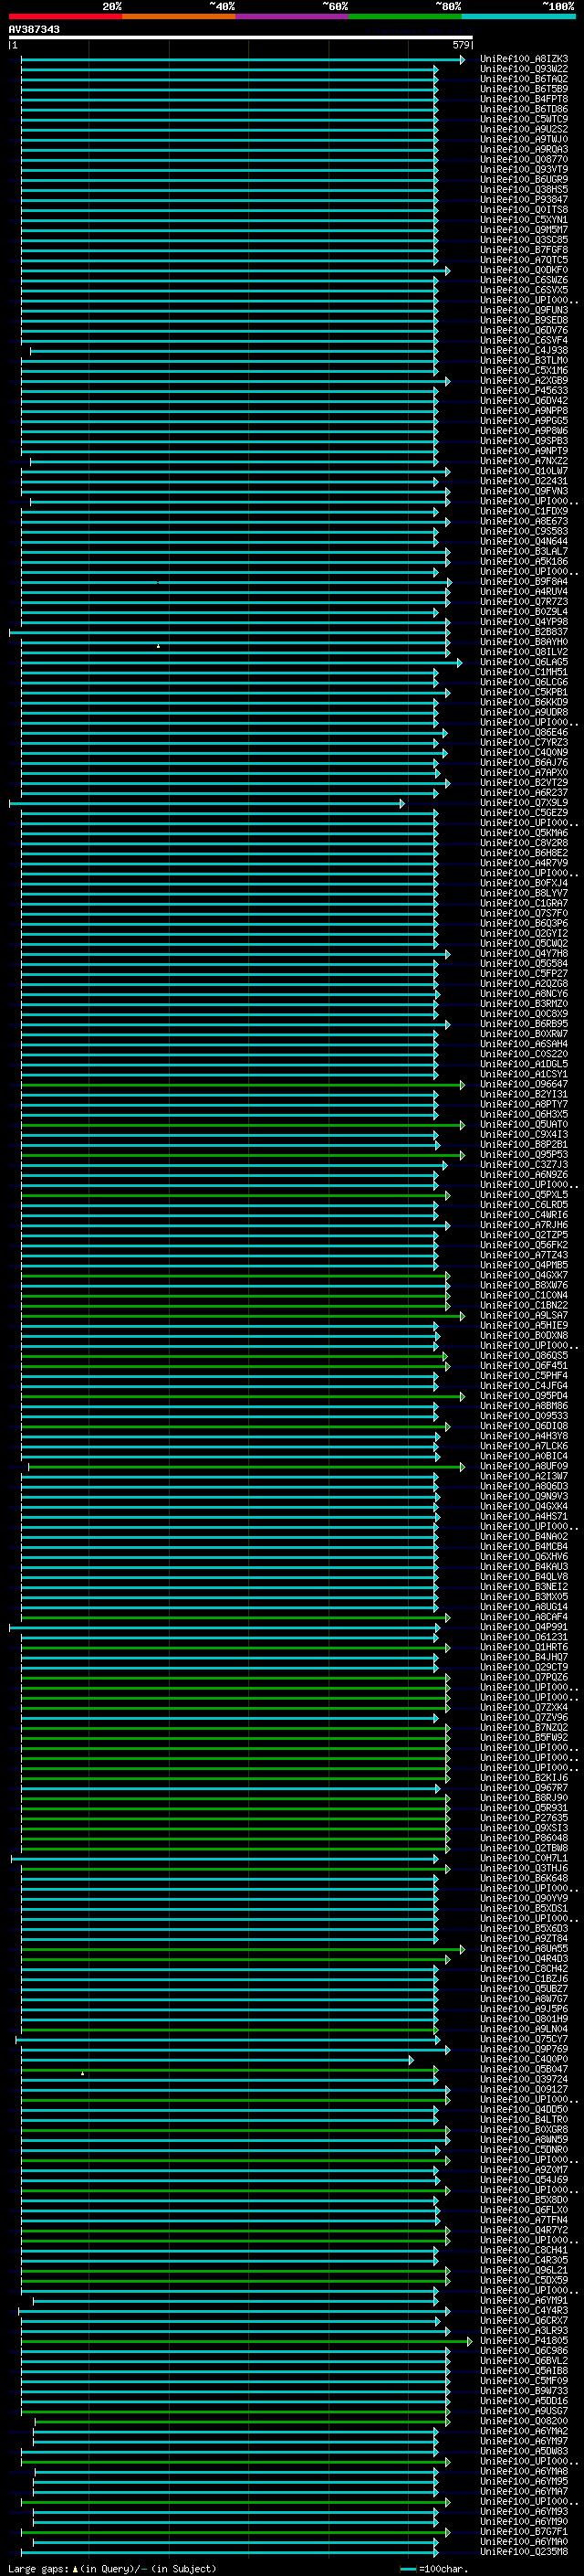
Task: Open hit UniRef100_A8IZK3
Action: pos(524,60)
